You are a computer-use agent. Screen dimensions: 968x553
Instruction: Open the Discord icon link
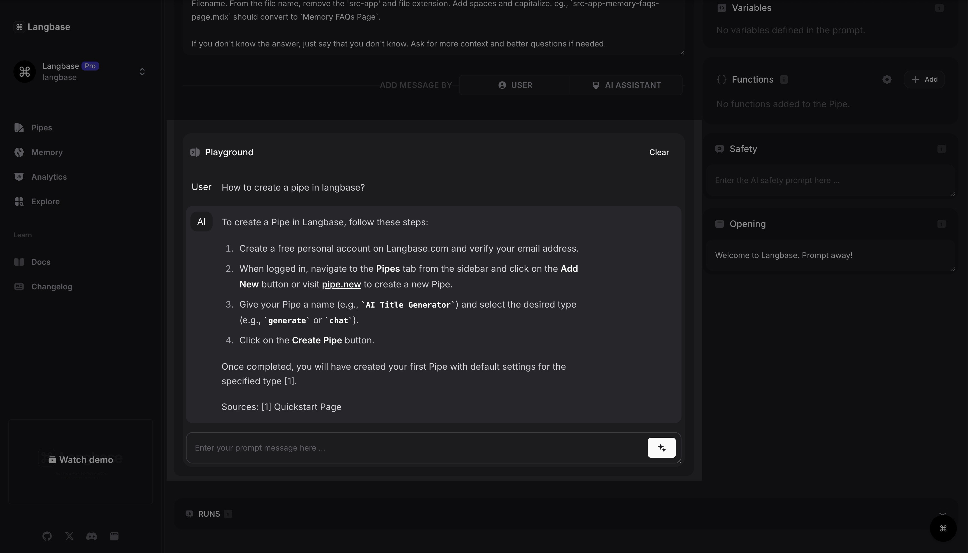coord(92,536)
